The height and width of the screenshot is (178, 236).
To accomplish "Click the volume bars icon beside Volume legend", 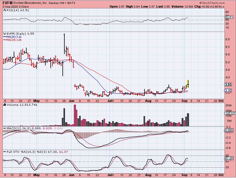I will 5,105.
